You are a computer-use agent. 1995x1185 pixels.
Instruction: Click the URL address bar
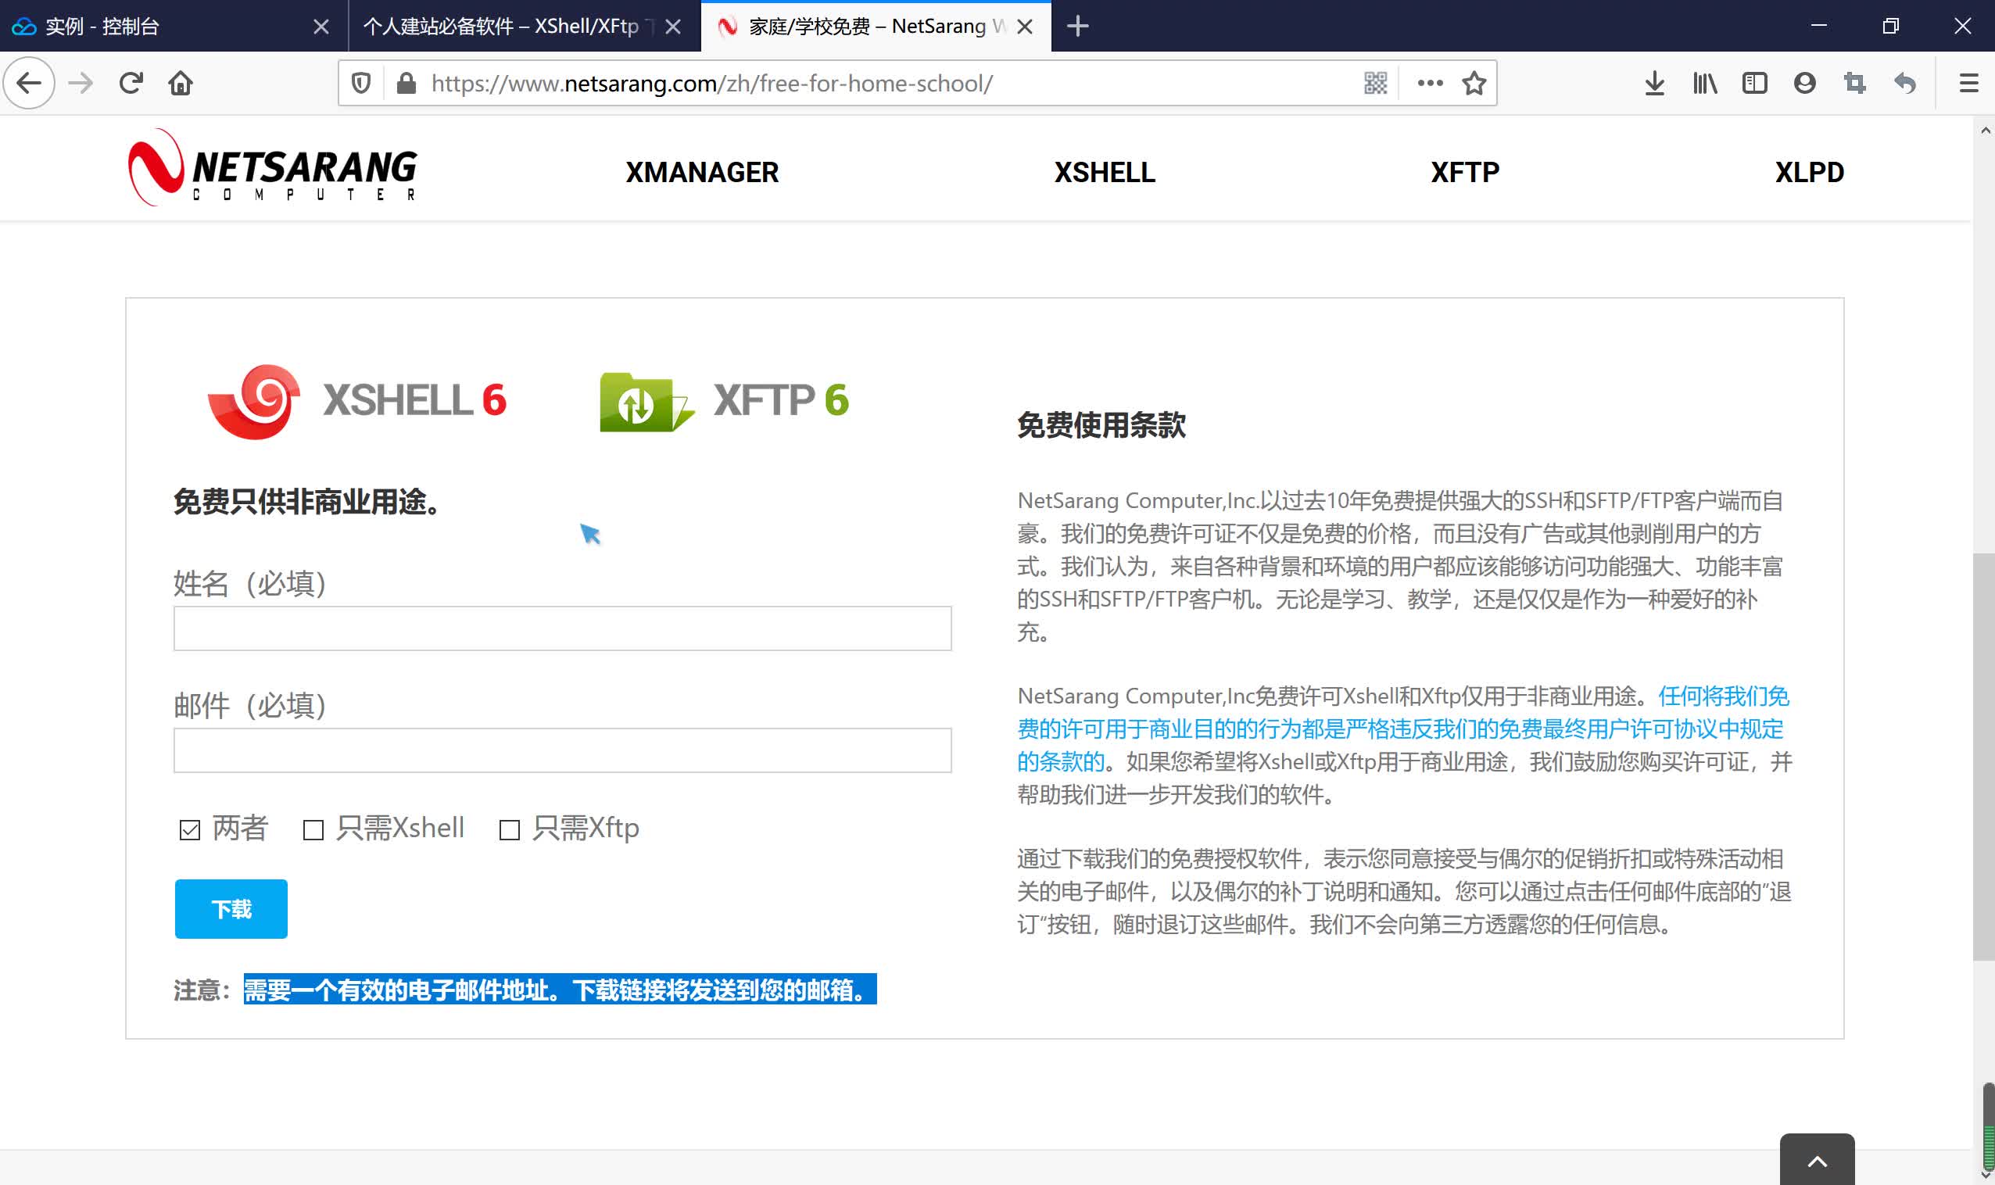[886, 83]
